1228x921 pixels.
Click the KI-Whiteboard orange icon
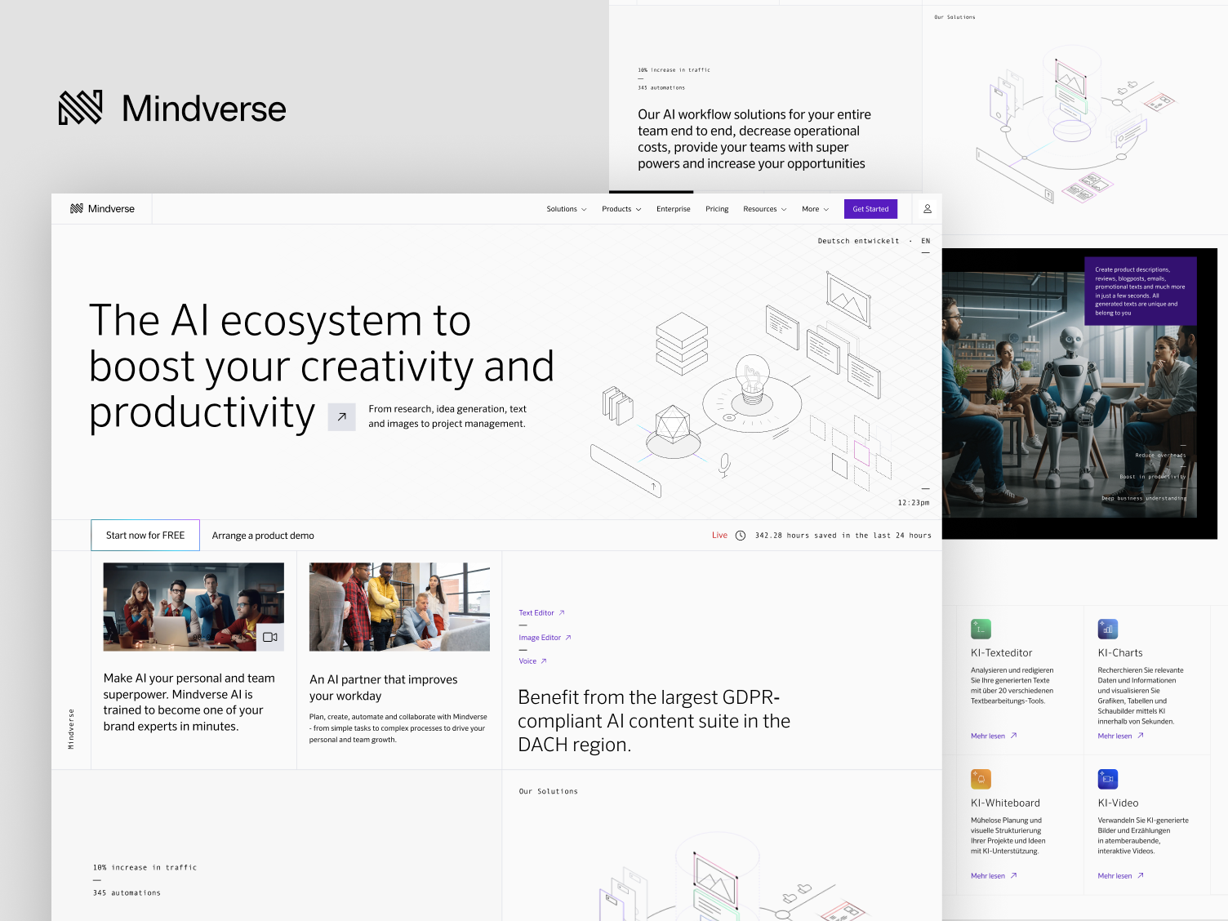click(x=980, y=778)
